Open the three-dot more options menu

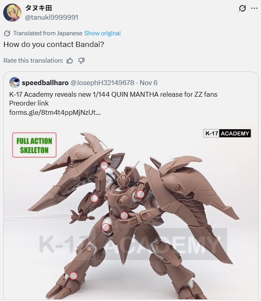point(254,8)
